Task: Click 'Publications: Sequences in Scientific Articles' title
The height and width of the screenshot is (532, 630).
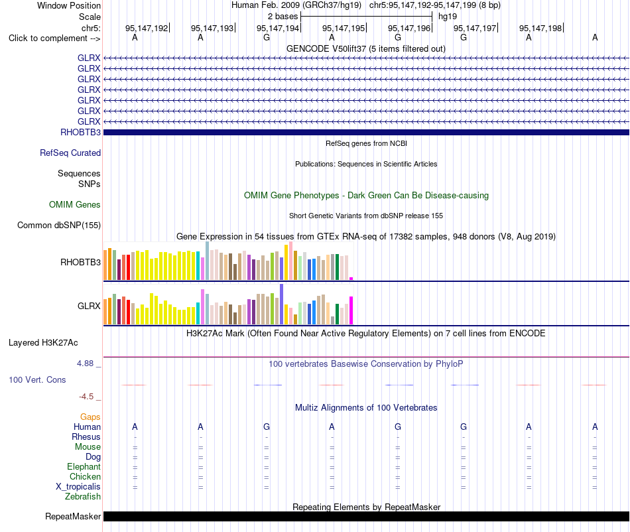Action: click(x=366, y=164)
